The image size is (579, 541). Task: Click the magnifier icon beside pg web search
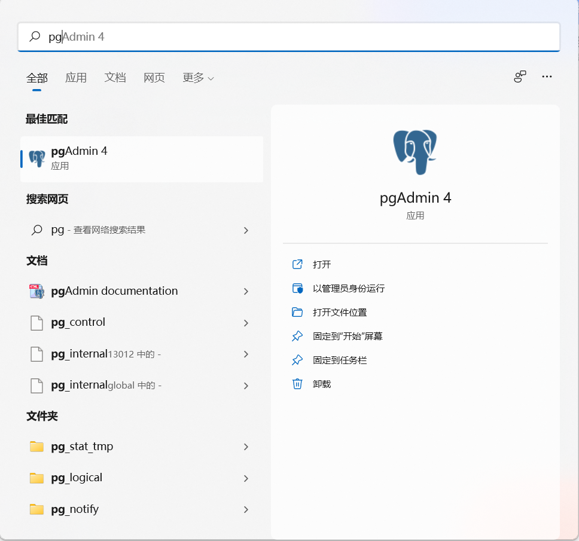point(36,230)
